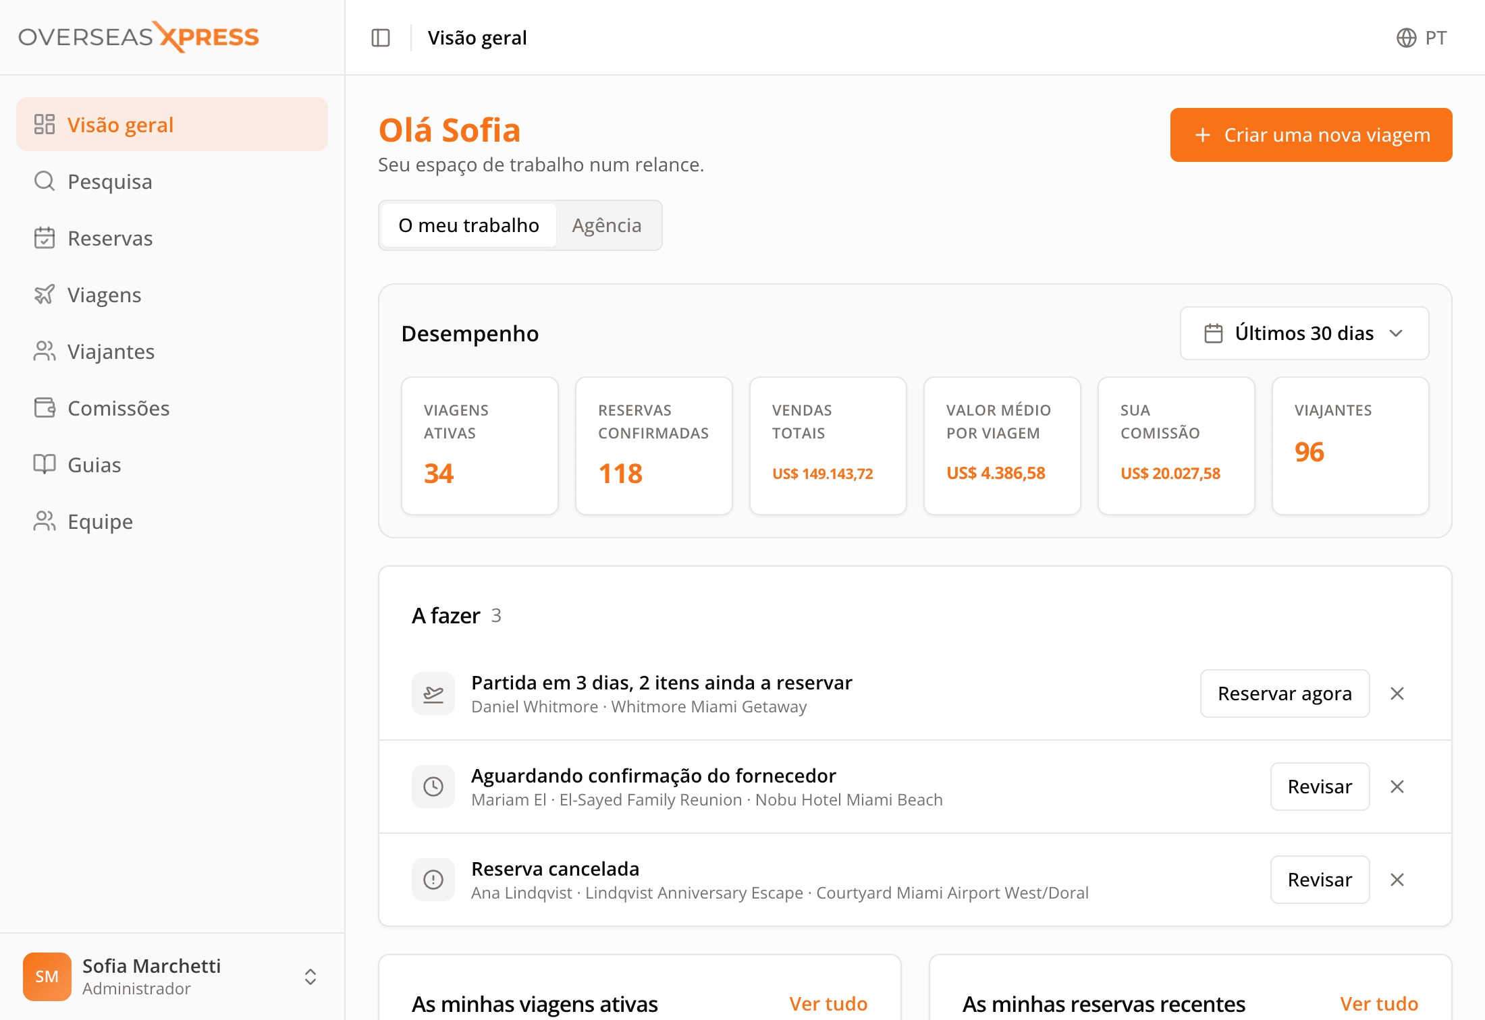Open the PT language selector
Image resolution: width=1485 pixels, height=1020 pixels.
(1421, 38)
